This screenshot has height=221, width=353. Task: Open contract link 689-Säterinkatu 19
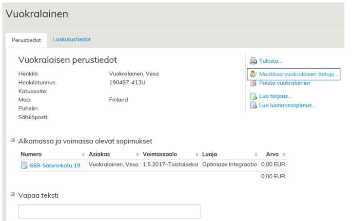[55, 166]
